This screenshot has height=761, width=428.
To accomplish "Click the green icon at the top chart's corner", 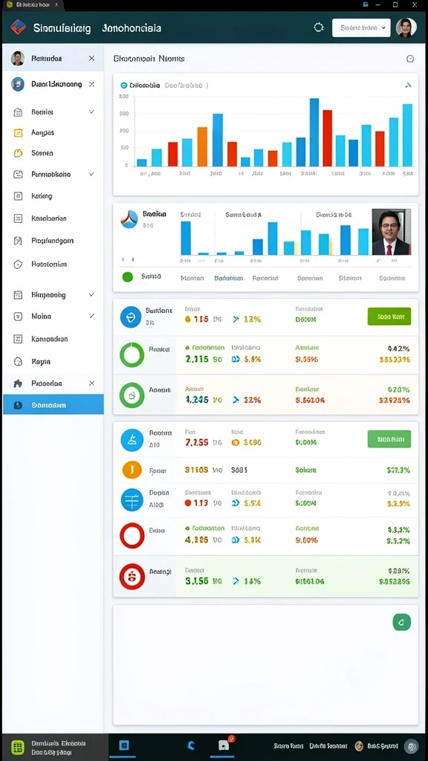I will 408,85.
